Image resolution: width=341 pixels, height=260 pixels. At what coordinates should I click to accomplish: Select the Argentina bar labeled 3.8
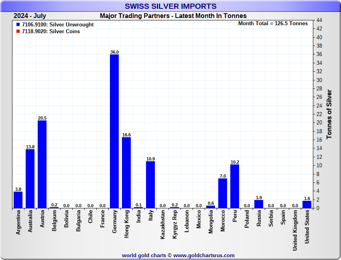18,200
